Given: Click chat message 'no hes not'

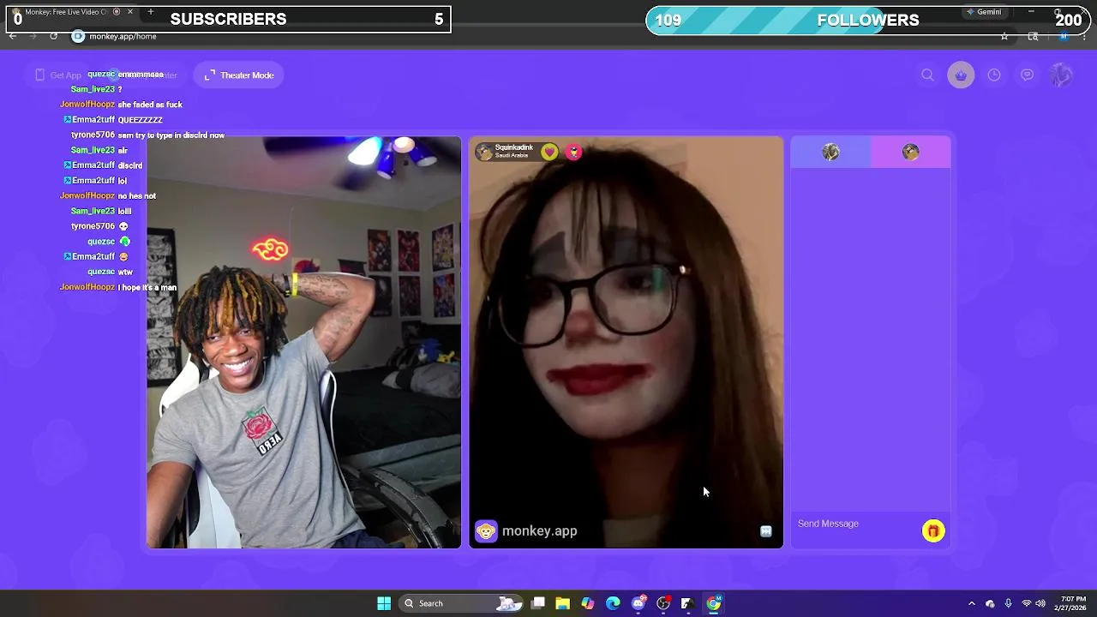Looking at the screenshot, I should click(137, 195).
